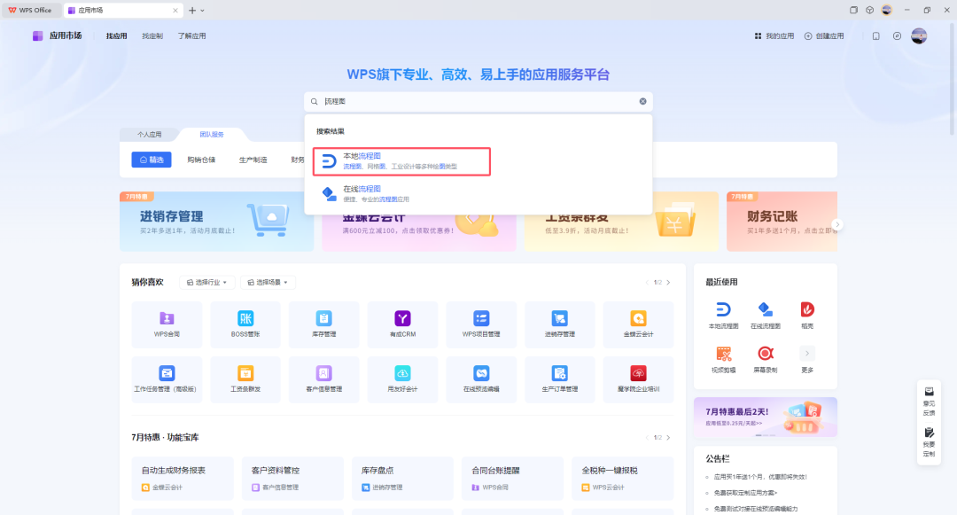This screenshot has height=515, width=957.
Task: Open 在线流程图 under 最近使用
Action: coord(766,315)
